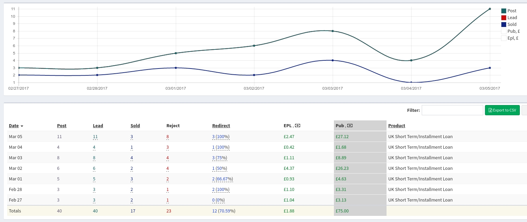
Task: Toggle the Post series in chart legend
Action: point(503,11)
